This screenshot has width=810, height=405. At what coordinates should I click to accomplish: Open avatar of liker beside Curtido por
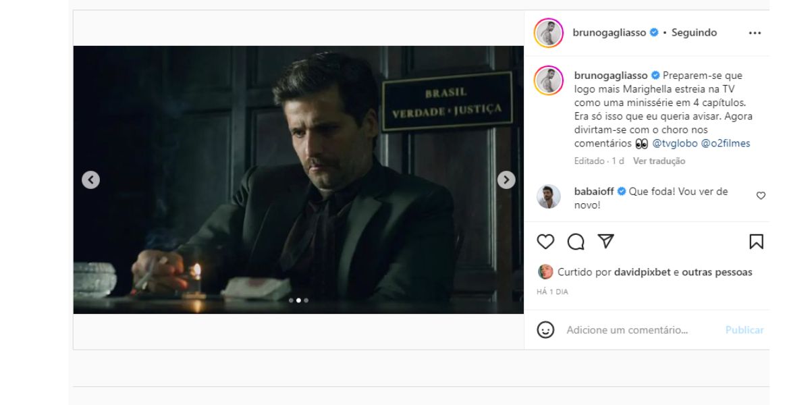(x=545, y=272)
